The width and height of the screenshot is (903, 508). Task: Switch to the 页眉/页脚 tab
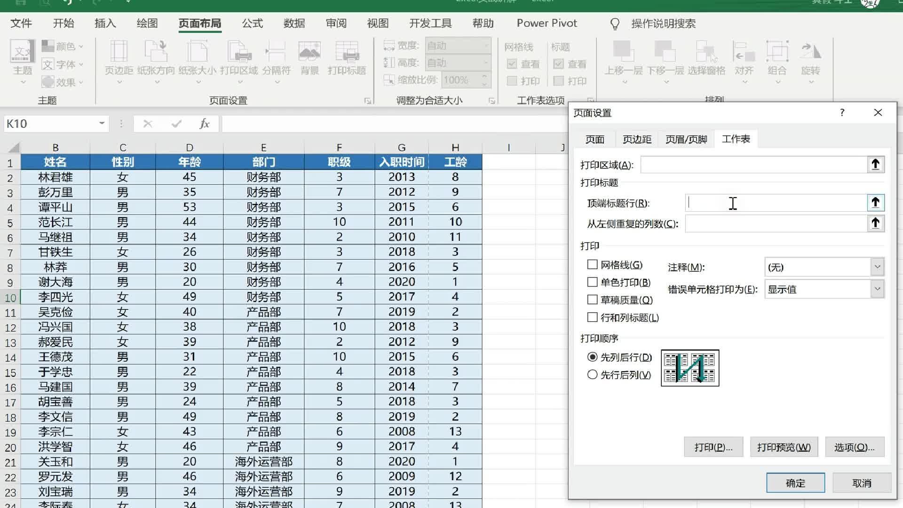pyautogui.click(x=686, y=139)
